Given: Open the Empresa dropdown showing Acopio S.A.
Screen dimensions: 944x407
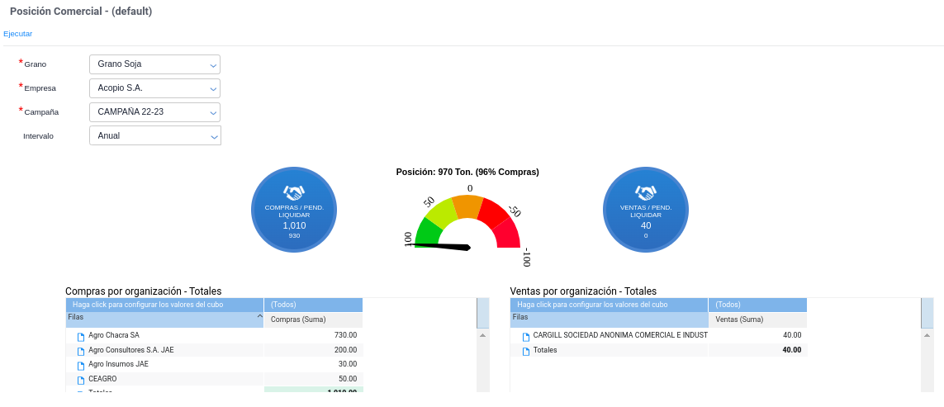Looking at the screenshot, I should coord(154,88).
